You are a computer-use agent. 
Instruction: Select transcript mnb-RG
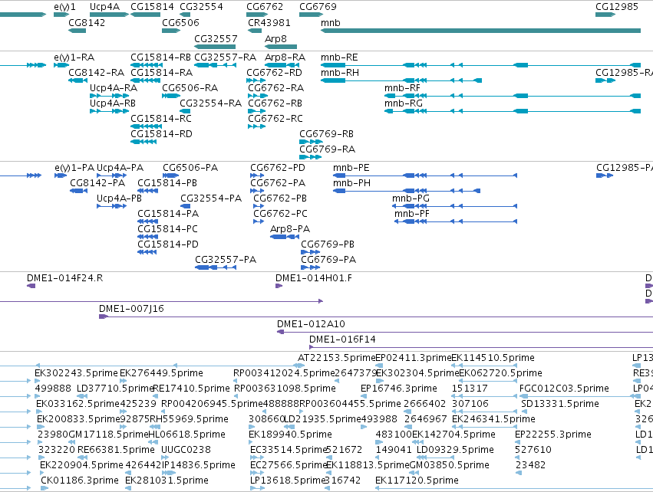pos(513,111)
